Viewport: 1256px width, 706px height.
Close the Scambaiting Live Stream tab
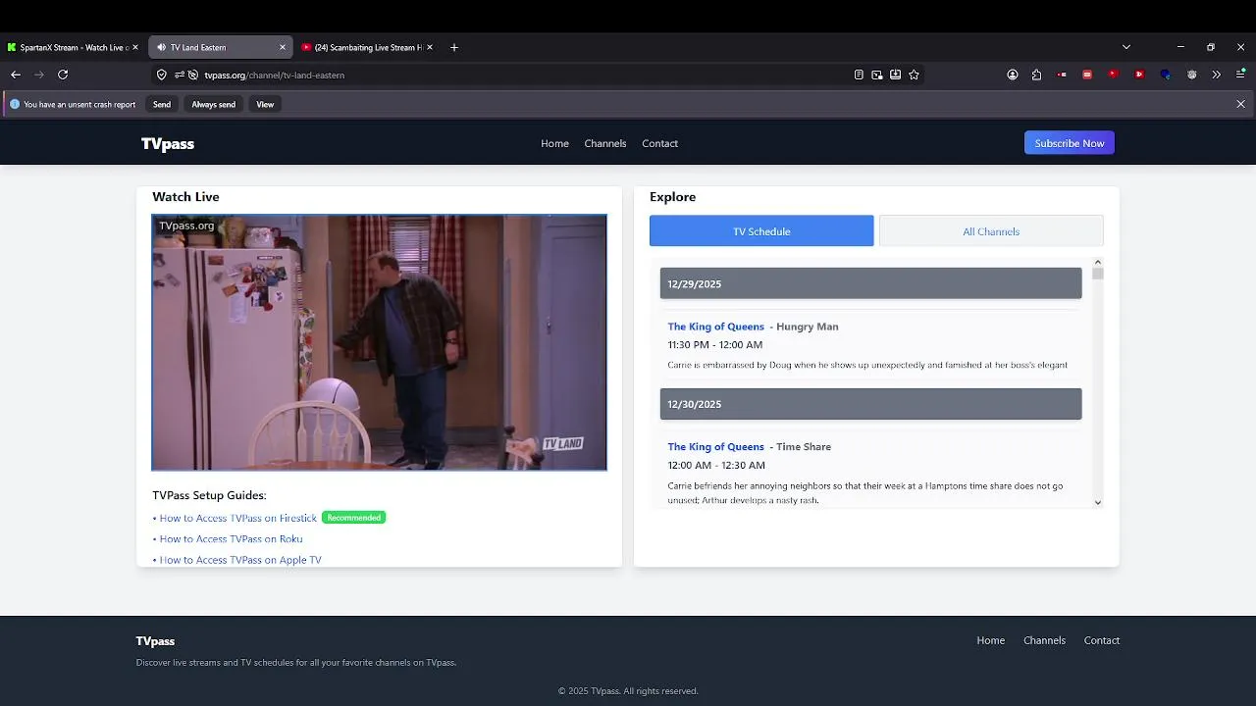tap(430, 47)
